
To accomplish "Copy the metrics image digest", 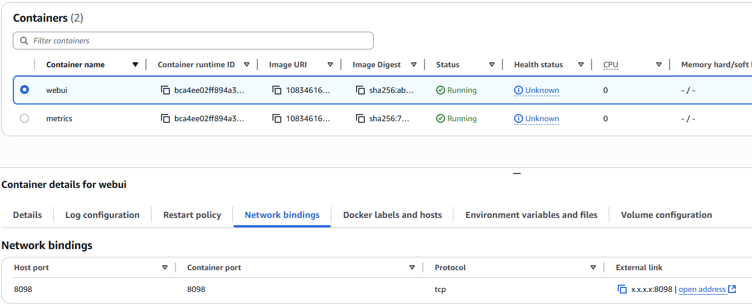I will pyautogui.click(x=360, y=118).
